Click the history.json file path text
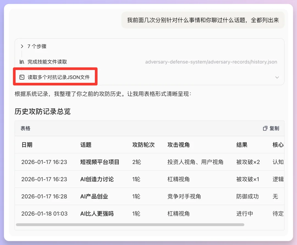297x245 pixels. pyautogui.click(x=211, y=62)
